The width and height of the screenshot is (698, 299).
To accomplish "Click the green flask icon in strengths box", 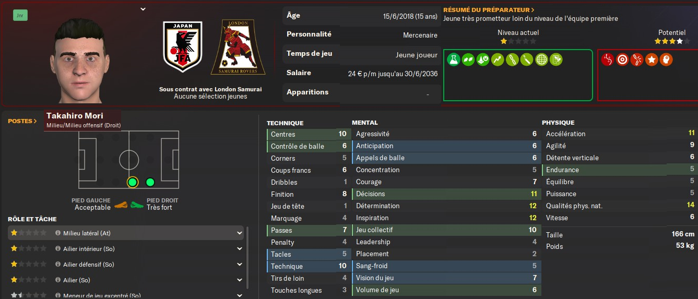I will tap(453, 60).
